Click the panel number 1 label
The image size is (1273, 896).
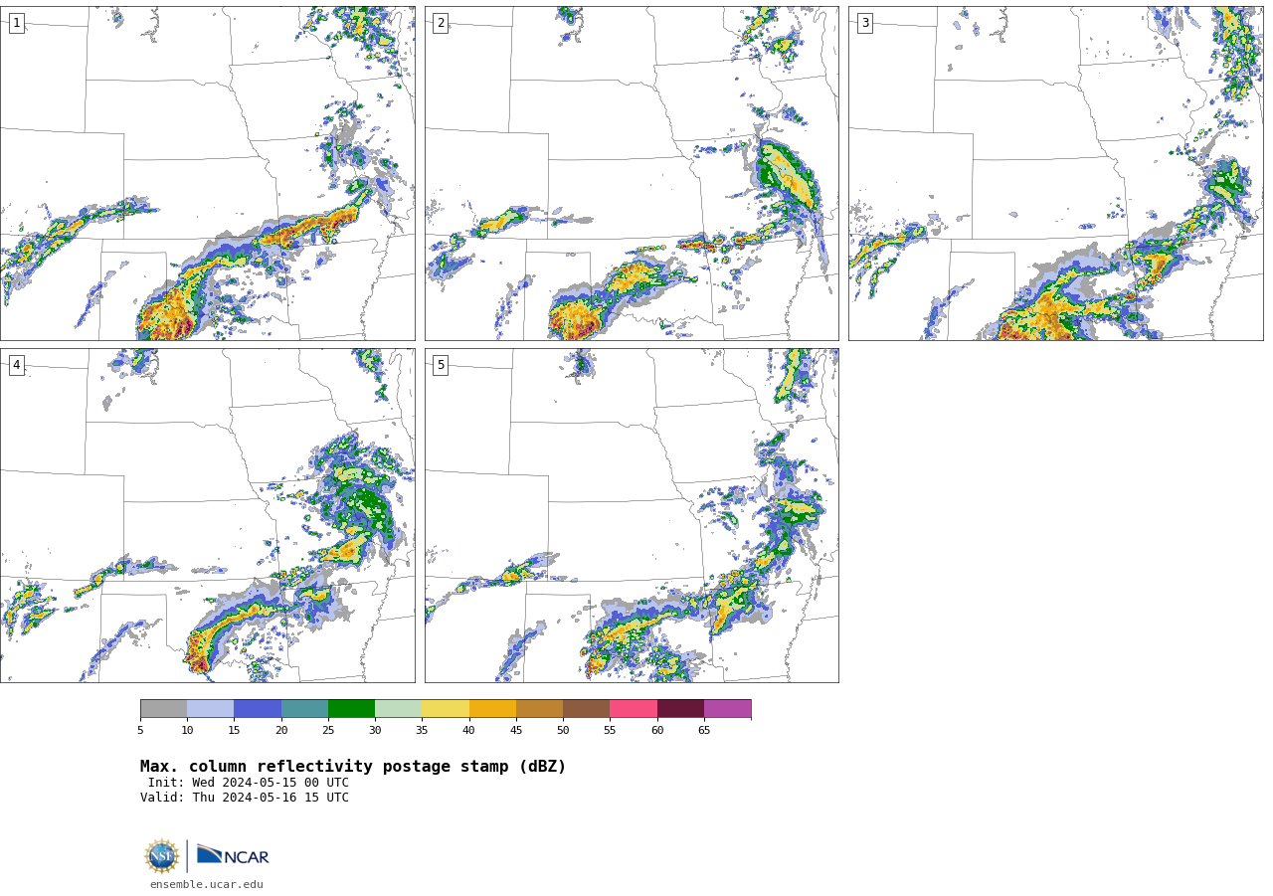16,23
